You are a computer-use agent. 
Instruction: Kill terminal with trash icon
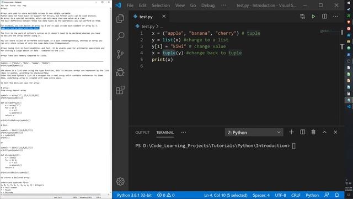pos(313,132)
